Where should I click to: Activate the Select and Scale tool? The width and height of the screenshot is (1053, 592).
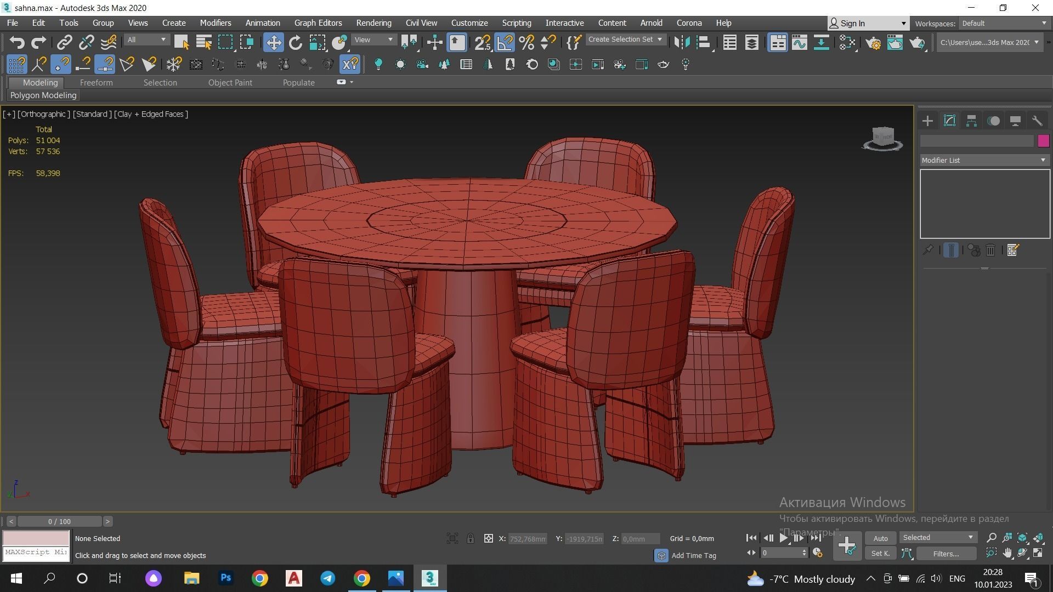pyautogui.click(x=318, y=42)
